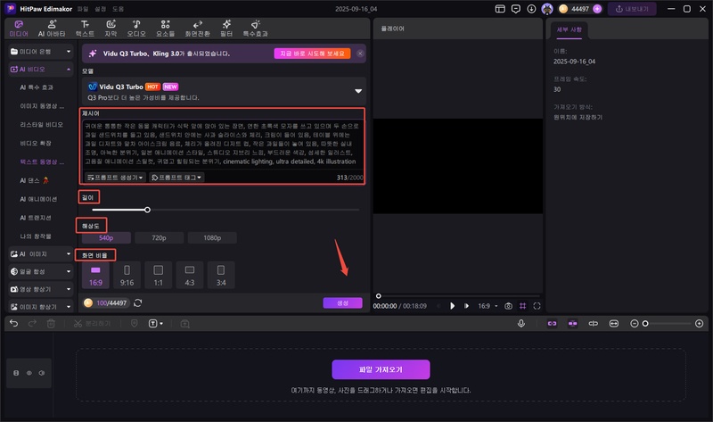Screen dimensions: 713x422
Task: Open the Vidu Q3 Turbo model dropdown
Action: click(x=224, y=92)
